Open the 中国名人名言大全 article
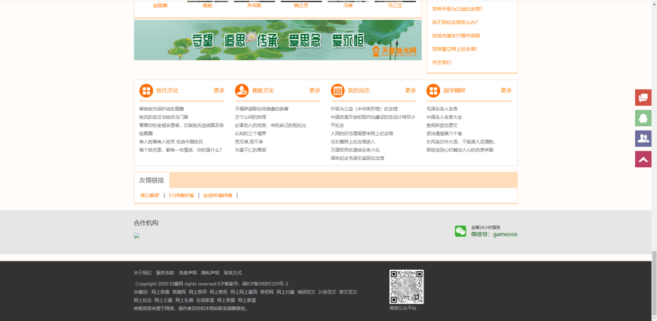 point(444,117)
